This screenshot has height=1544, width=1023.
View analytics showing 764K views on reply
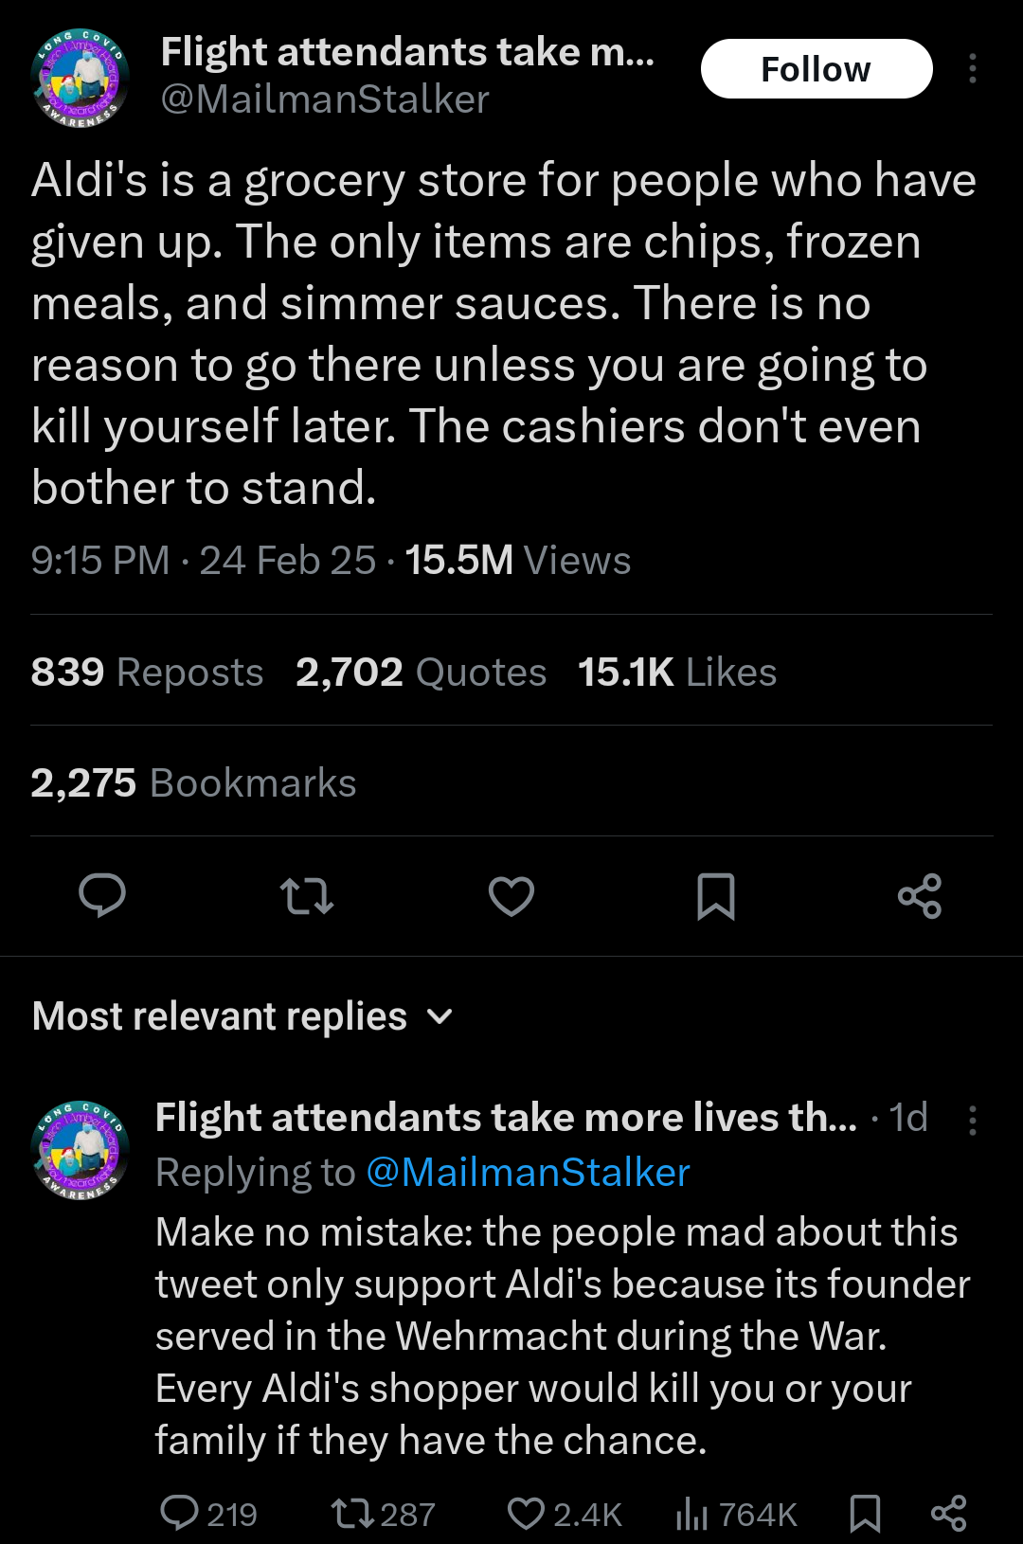[692, 1513]
